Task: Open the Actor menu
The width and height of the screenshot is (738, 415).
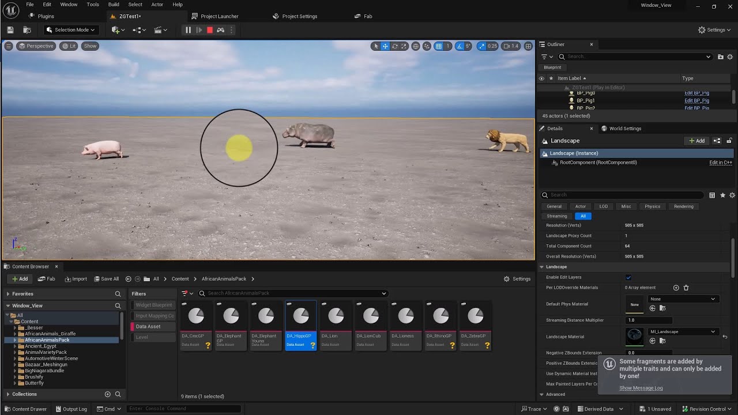Action: (157, 5)
